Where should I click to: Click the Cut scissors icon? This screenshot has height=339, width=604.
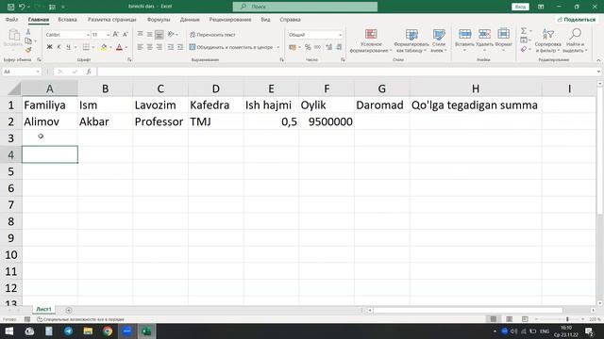click(28, 32)
